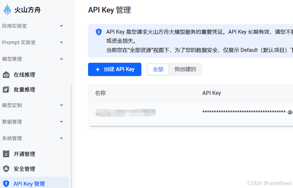Expand the 应用实验室 section chevron
The width and height of the screenshot is (293, 188).
pyautogui.click(x=61, y=26)
